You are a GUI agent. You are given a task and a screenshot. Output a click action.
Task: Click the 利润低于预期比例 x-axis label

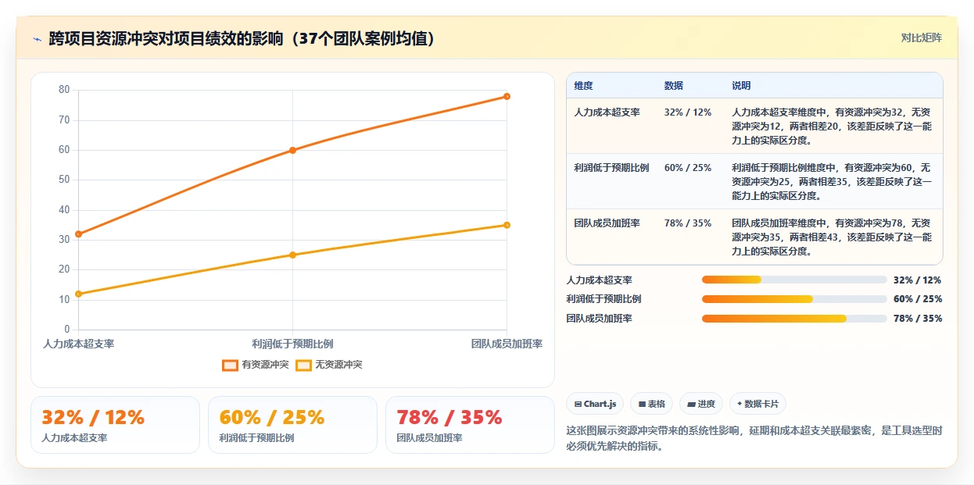[292, 344]
